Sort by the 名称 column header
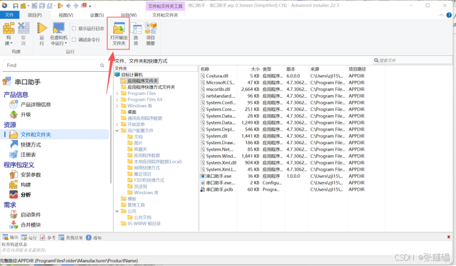Image resolution: width=456 pixels, height=266 pixels. coord(218,69)
